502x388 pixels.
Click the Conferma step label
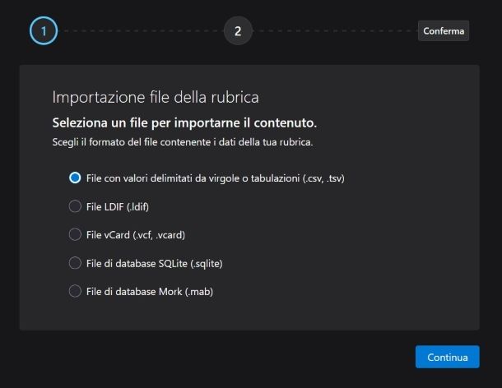(x=444, y=31)
